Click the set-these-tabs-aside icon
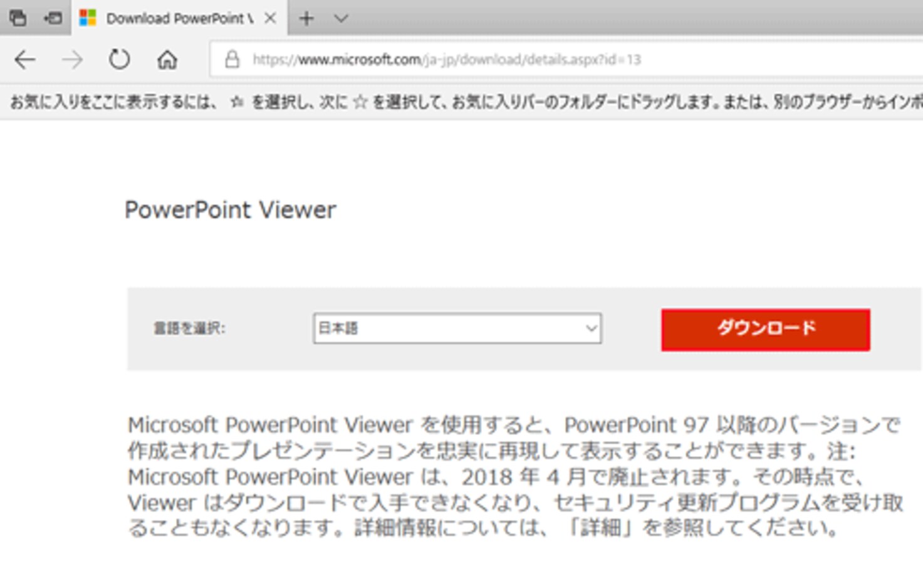Screen dimensions: 923x564 53,18
